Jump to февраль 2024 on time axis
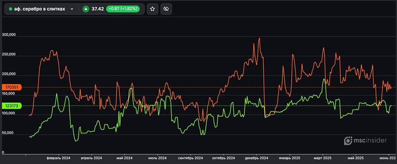 point(58,158)
